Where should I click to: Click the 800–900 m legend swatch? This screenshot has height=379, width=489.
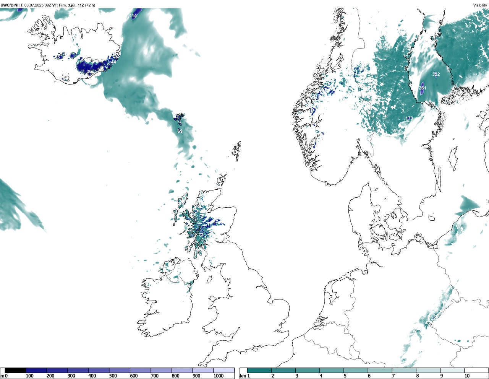coord(182,370)
